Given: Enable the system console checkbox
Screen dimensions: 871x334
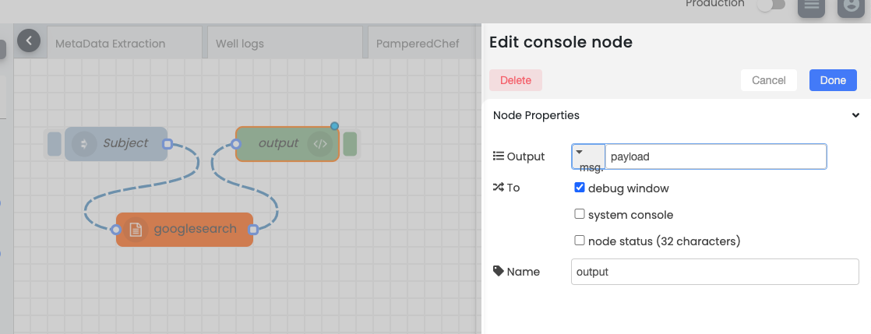Looking at the screenshot, I should click(580, 213).
